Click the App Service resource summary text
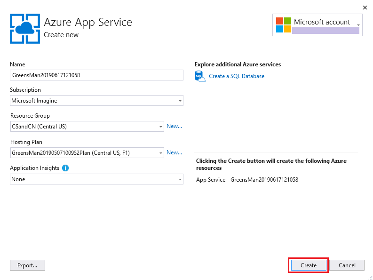Image resolution: width=373 pixels, height=280 pixels. point(247,180)
